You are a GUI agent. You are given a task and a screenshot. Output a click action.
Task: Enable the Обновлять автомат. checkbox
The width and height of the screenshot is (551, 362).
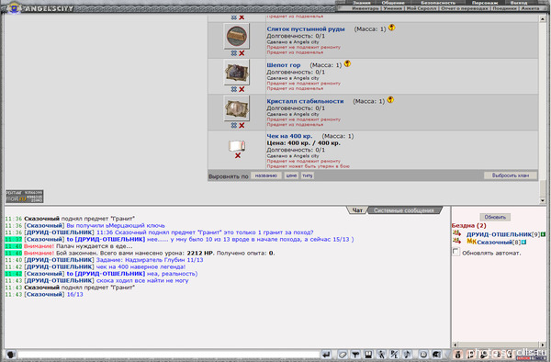tap(455, 252)
